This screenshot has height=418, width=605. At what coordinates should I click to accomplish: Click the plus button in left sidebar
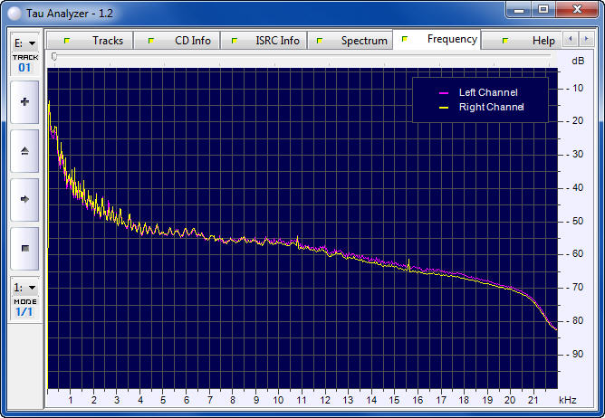[24, 102]
